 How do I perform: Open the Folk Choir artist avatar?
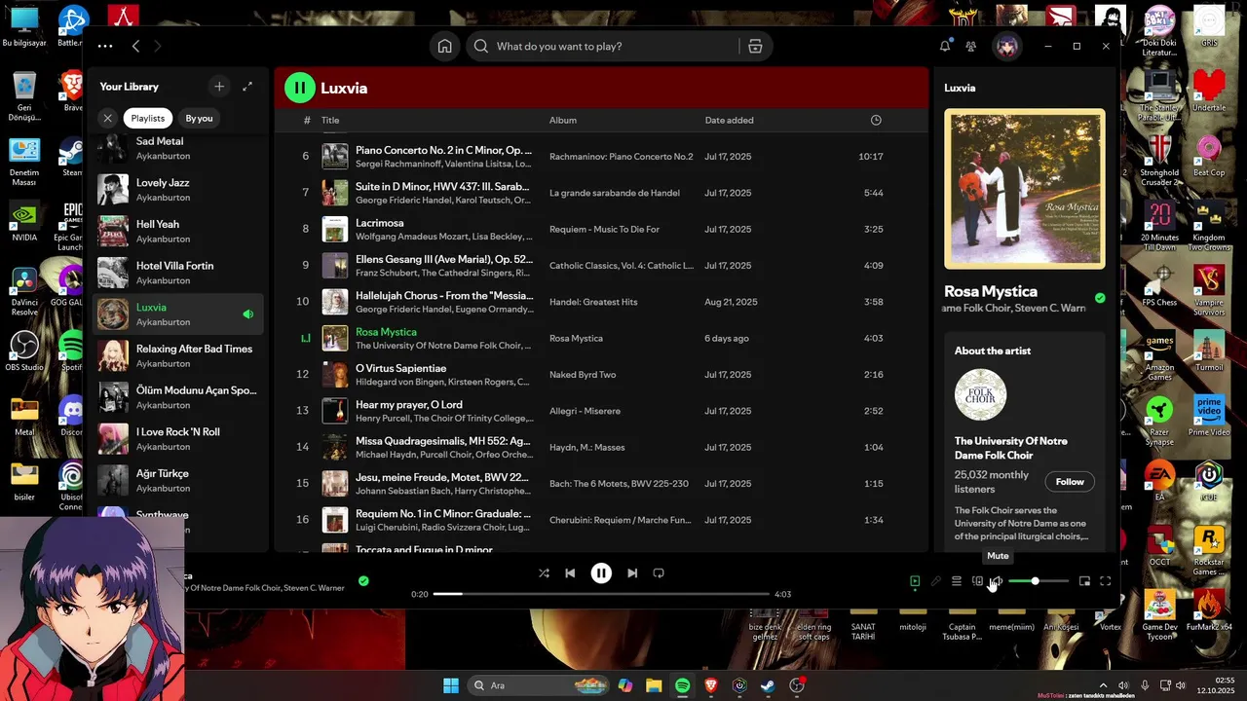tap(980, 394)
